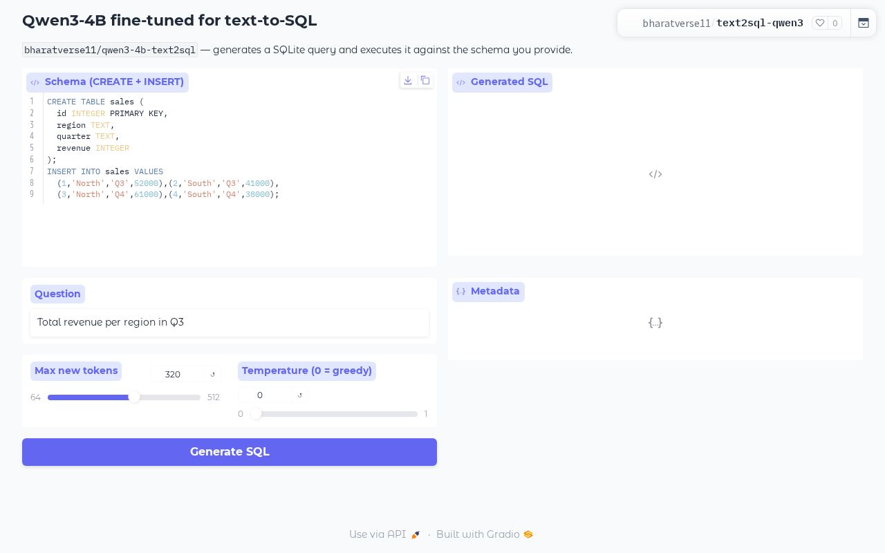Click the CREATE TABLE sales line
The height and width of the screenshot is (553, 885).
pyautogui.click(x=95, y=102)
